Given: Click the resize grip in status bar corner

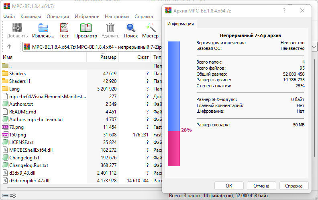Looking at the screenshot, I should [x=316, y=197].
